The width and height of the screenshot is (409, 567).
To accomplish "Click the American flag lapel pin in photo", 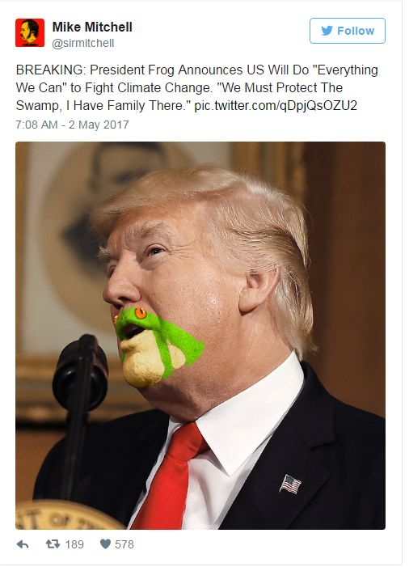I will coord(290,484).
